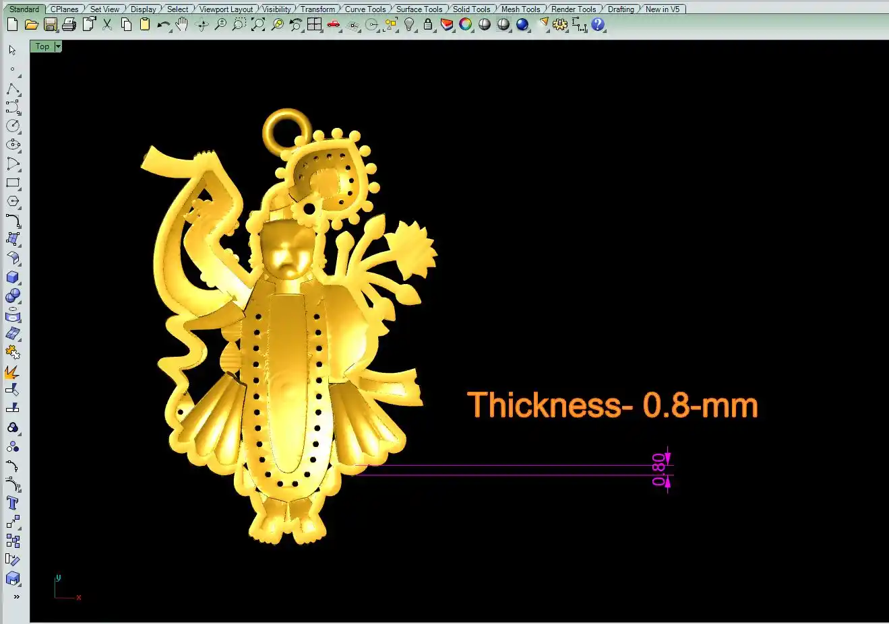Screen dimensions: 889x624
Task: Switch to the Curve Tools tab
Action: click(365, 9)
